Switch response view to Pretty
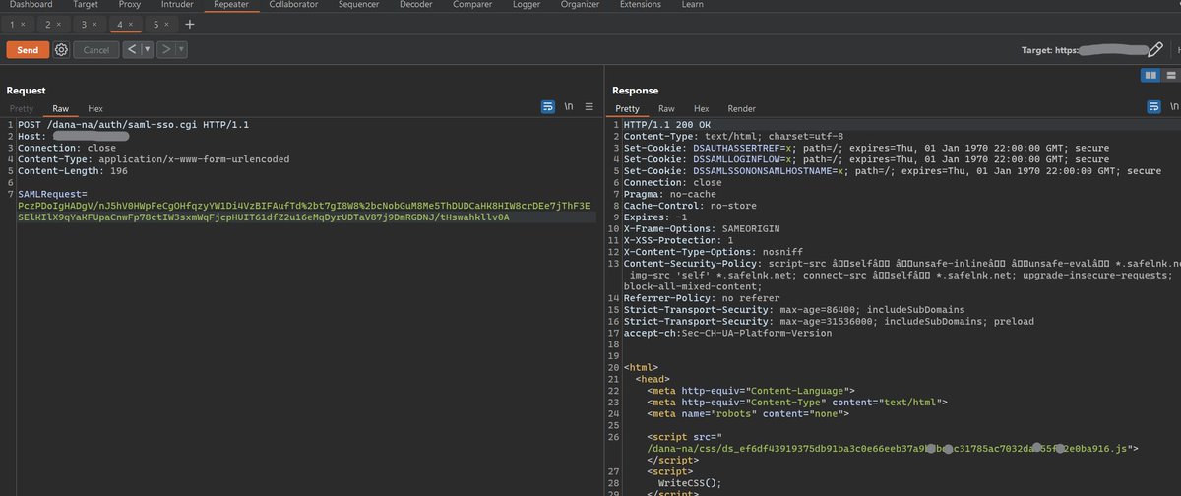1181x496 pixels. click(627, 108)
